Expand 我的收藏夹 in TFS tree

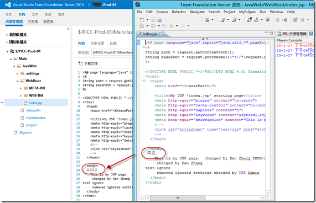[x=7, y=35]
